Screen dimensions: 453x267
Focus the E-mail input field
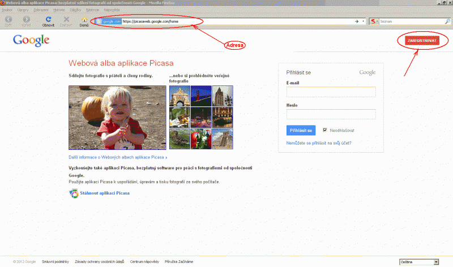tap(331, 92)
